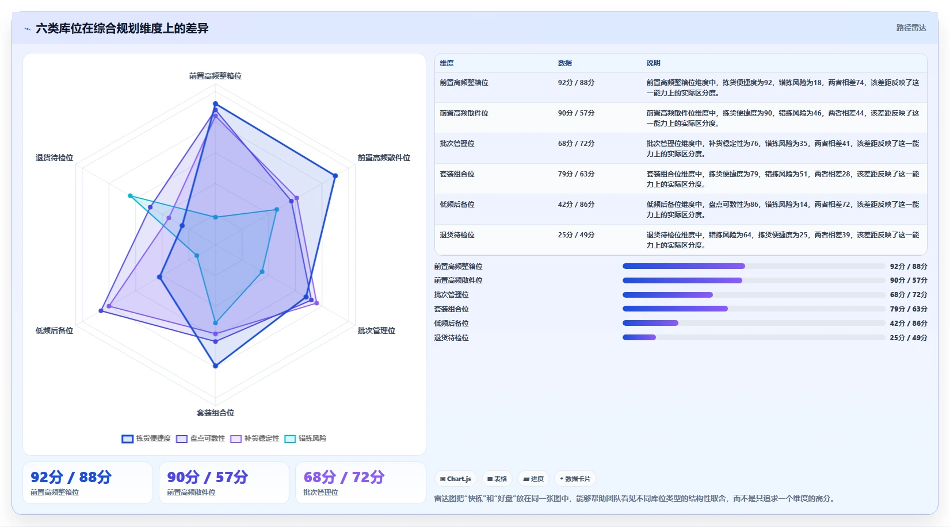950x527 pixels.
Task: Click the 退货待检位 row description text
Action: tap(783, 240)
